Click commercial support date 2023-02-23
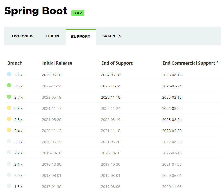Image resolution: width=221 pixels, height=193 pixels. pyautogui.click(x=172, y=131)
